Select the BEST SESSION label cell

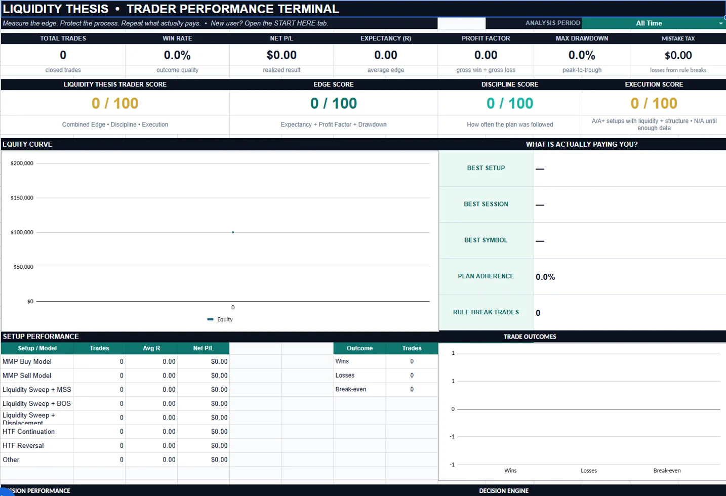[486, 204]
